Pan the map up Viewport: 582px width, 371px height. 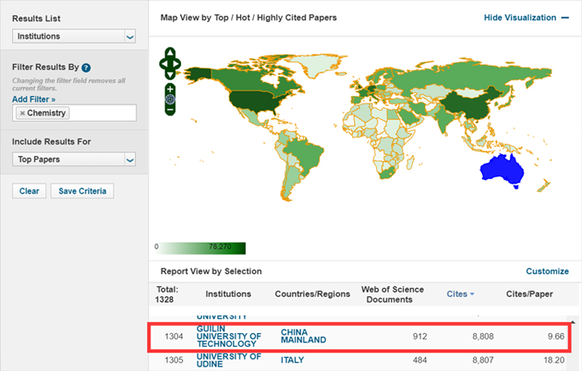[170, 52]
